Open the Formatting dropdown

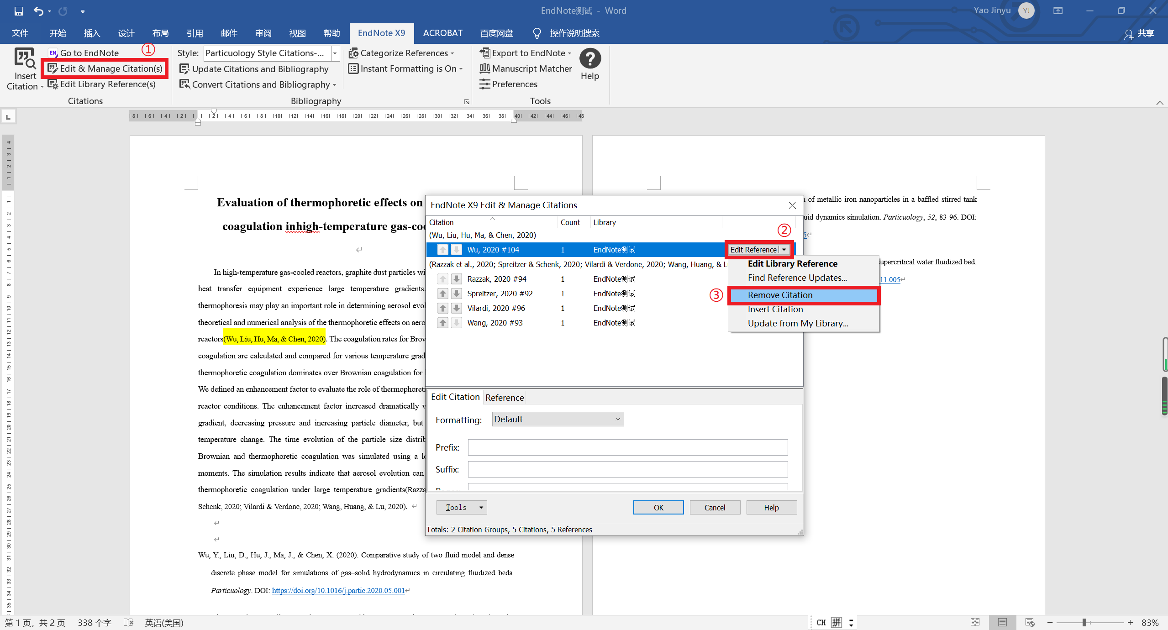click(x=558, y=419)
